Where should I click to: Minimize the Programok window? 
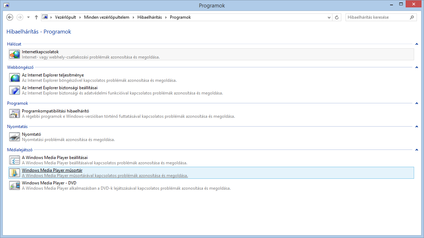coord(391,5)
